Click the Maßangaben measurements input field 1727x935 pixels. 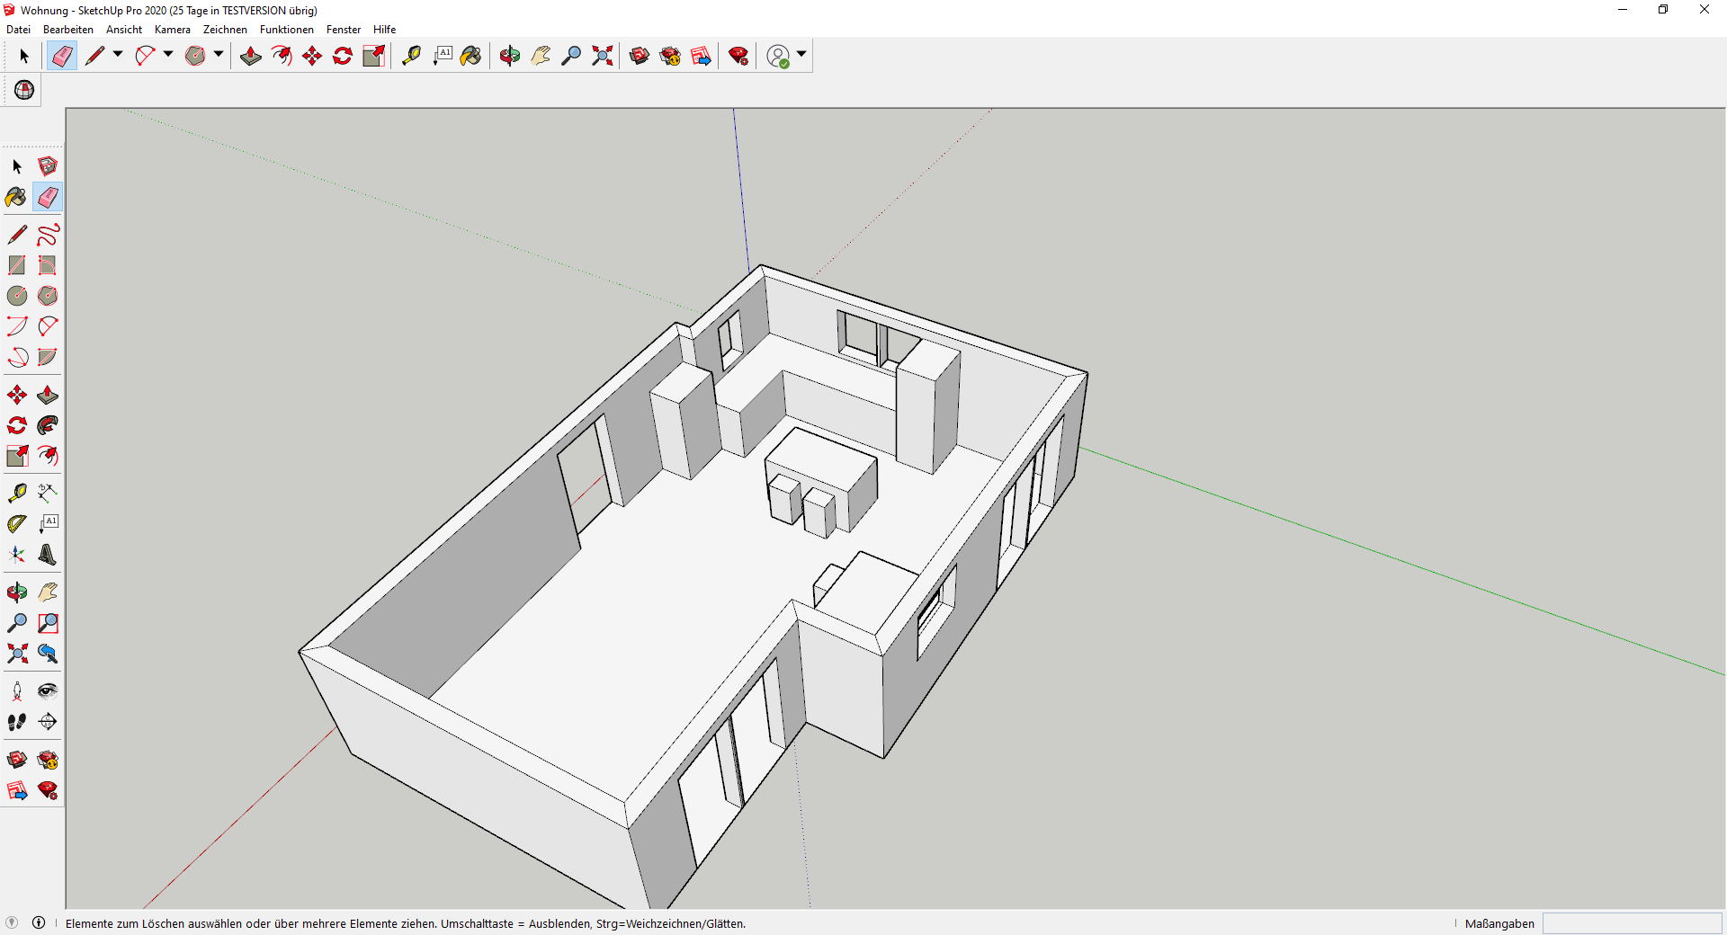[x=1632, y=923]
